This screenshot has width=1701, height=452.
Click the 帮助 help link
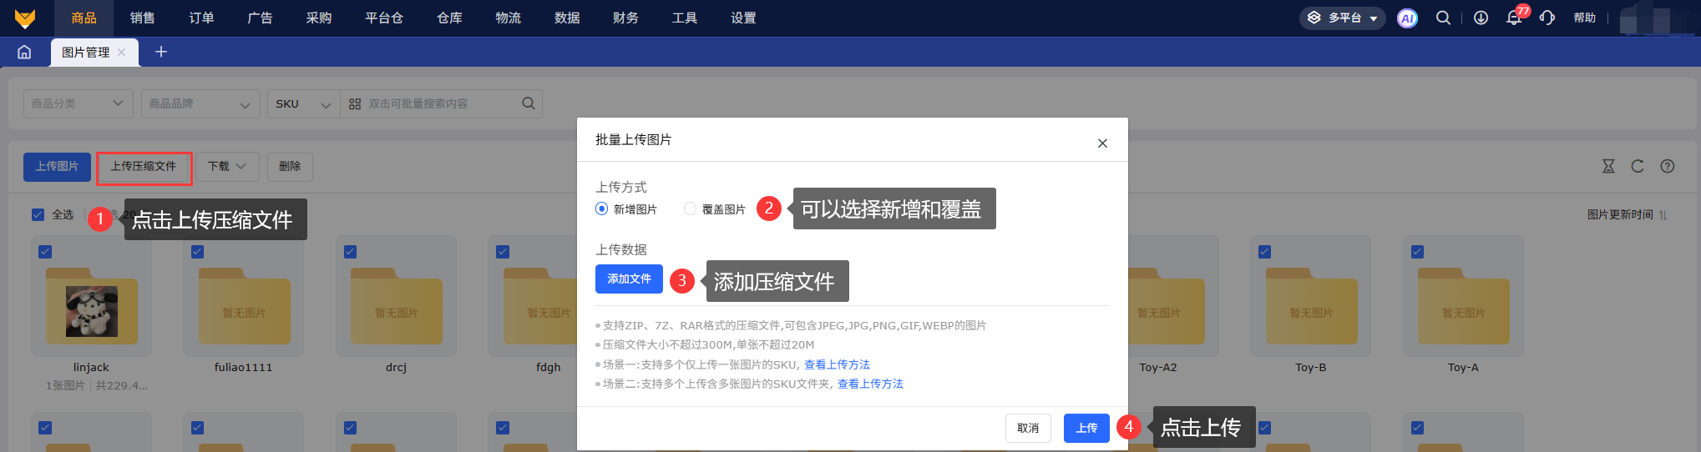point(1584,18)
